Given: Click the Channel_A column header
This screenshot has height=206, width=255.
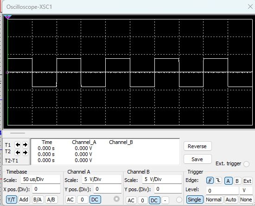Looking at the screenshot, I should (x=84, y=142).
